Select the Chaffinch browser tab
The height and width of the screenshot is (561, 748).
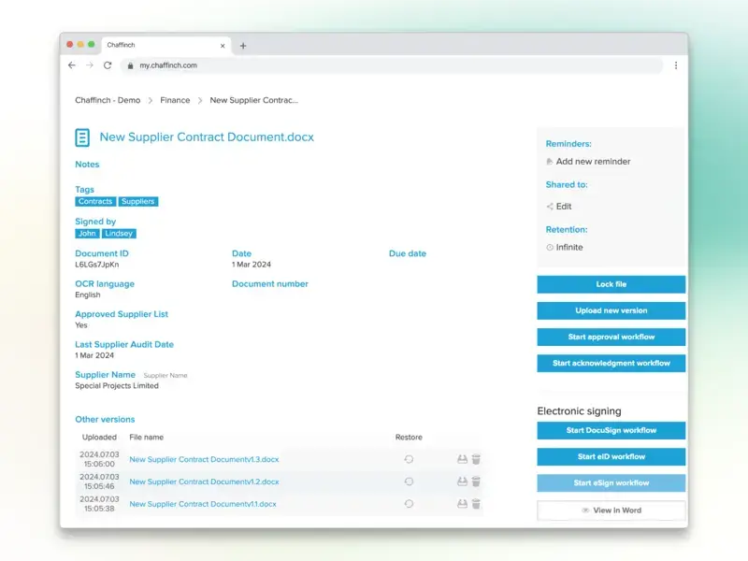[x=166, y=45]
